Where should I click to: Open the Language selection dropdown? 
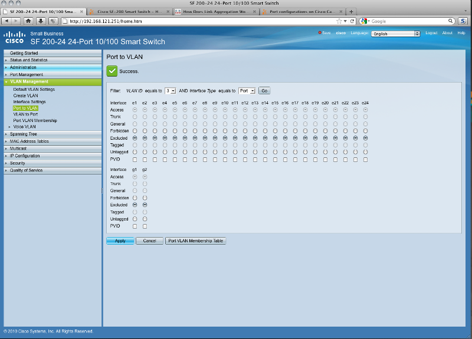(396, 34)
